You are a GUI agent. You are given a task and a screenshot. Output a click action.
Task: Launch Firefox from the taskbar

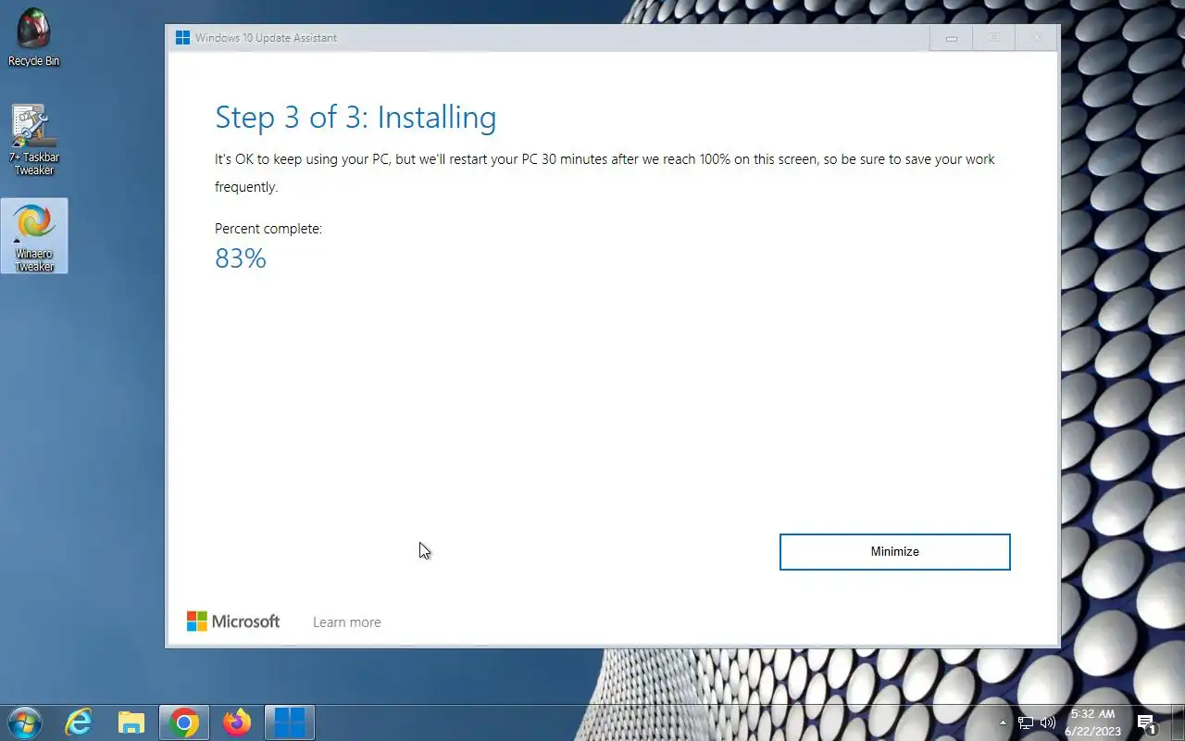coord(237,722)
